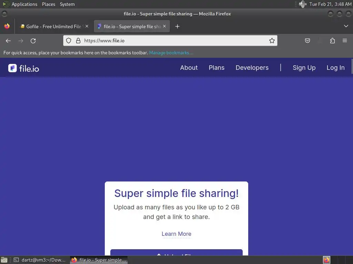Screen dimensions: 353x264
Task: Click the Upload Files button
Action: (x=176, y=253)
